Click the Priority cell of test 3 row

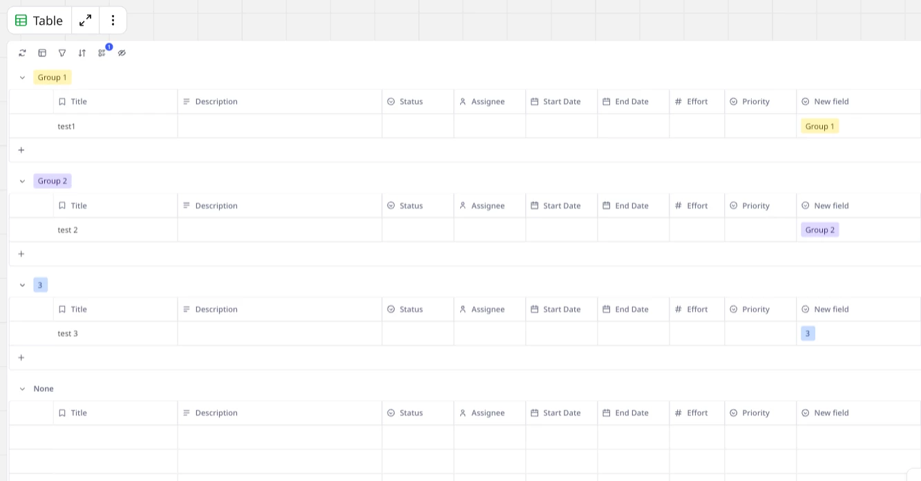(x=761, y=333)
